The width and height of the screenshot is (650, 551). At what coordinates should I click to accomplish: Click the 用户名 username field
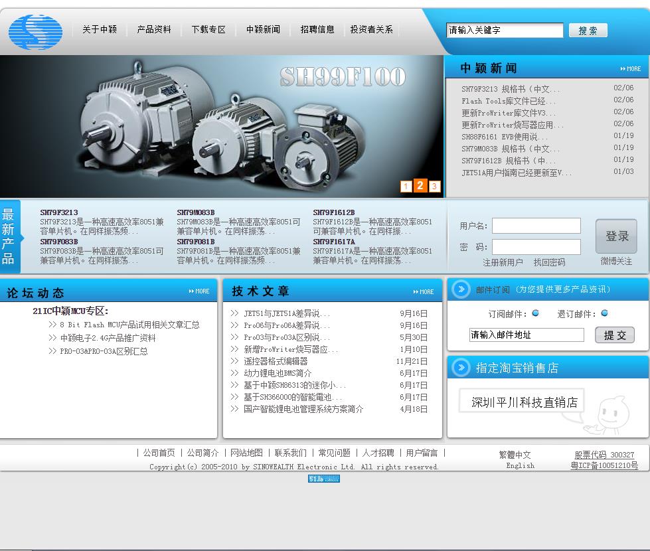click(536, 226)
